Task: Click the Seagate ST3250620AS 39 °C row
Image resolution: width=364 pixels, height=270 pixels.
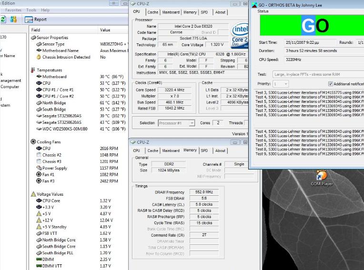Action: point(79,116)
